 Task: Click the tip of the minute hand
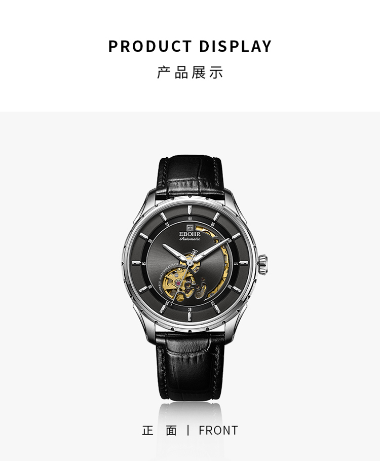coord(229,239)
